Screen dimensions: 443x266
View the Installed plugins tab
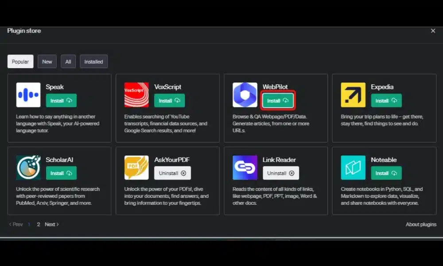93,61
